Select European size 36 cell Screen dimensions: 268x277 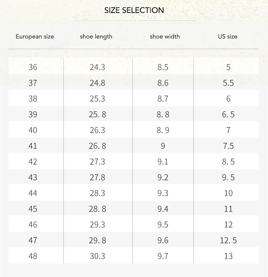point(33,67)
